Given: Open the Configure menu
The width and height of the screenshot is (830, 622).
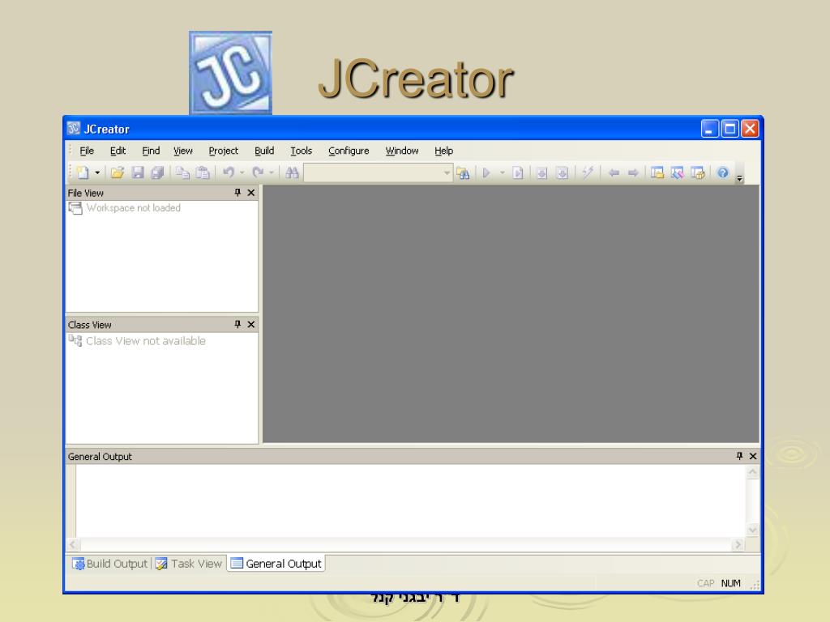Looking at the screenshot, I should click(349, 151).
